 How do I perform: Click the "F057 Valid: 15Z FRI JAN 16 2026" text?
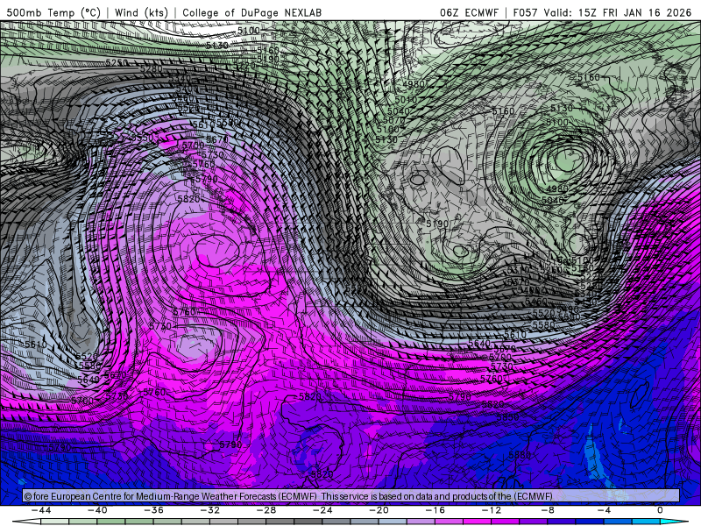602,12
